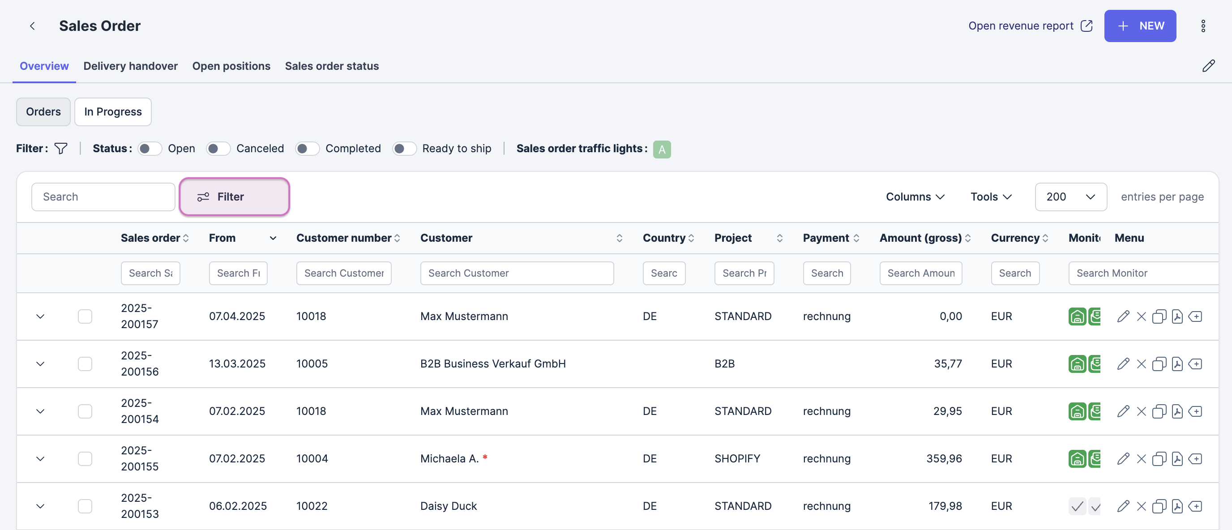Viewport: 1232px width, 530px height.
Task: Click the NEW button
Action: (x=1140, y=26)
